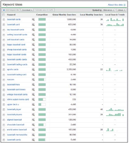Open the Views dropdown menu
129x143 pixels.
pos(121,10)
